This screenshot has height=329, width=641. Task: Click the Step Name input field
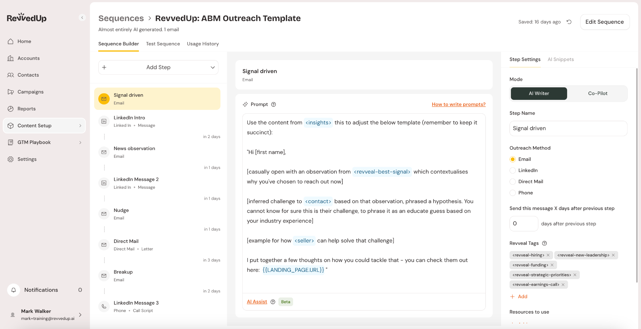568,128
